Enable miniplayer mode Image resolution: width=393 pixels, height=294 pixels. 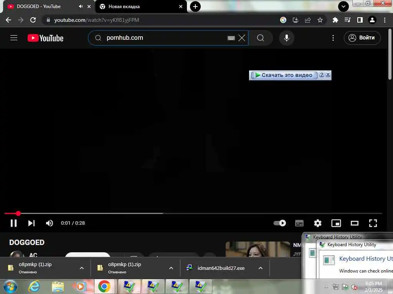click(336, 223)
